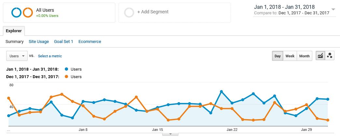Click the All Users donut icon

pos(22,12)
